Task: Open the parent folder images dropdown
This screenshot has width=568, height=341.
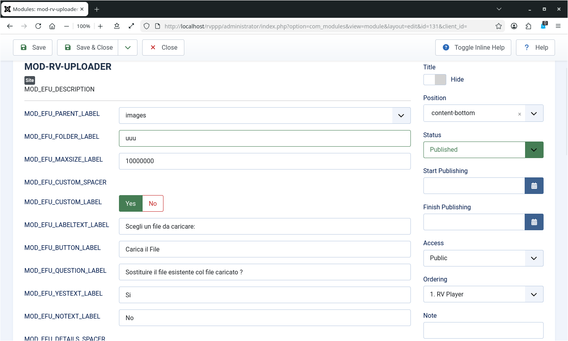Action: [264, 116]
